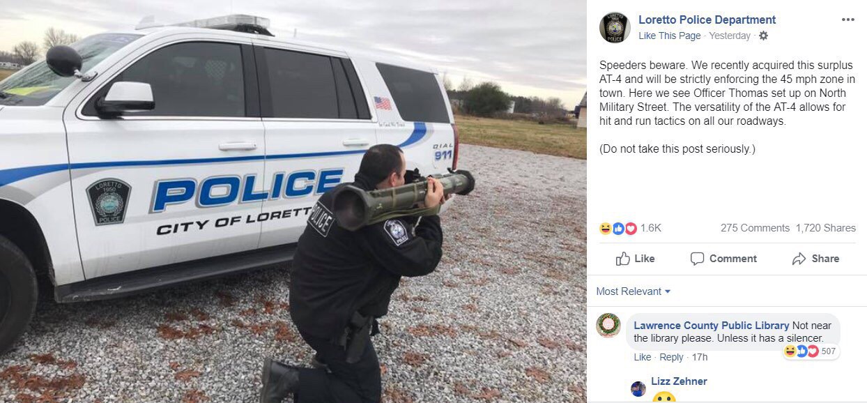Image resolution: width=867 pixels, height=403 pixels.
Task: Open Loretto Police Department page name link
Action: [707, 20]
